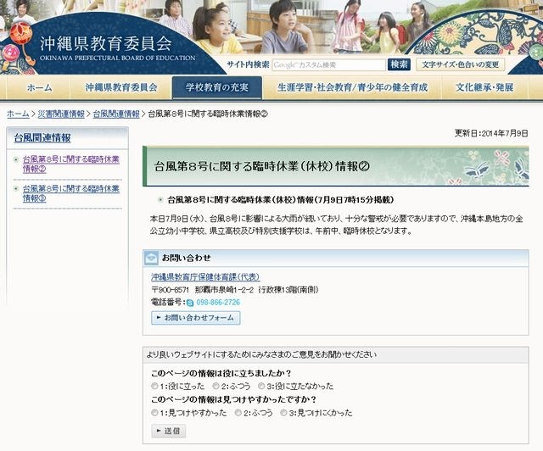The image size is (543, 451).
Task: Click 文字サイズ・色合いの変更 button
Action: pyautogui.click(x=460, y=64)
